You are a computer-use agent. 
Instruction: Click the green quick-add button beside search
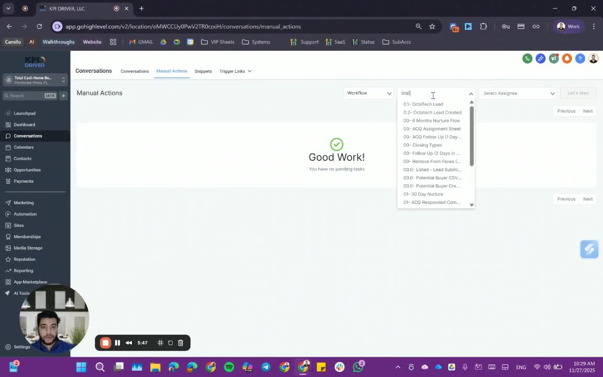(63, 96)
